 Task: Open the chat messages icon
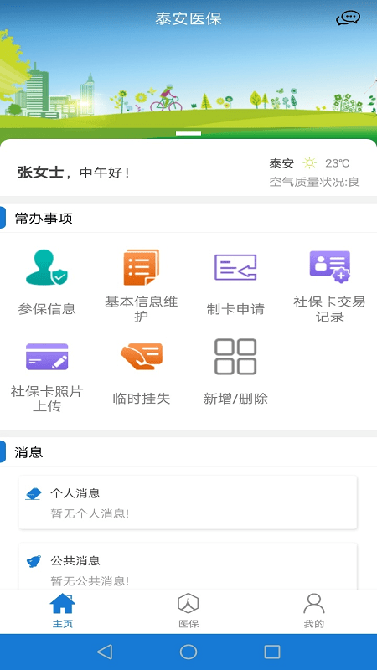pyautogui.click(x=348, y=18)
